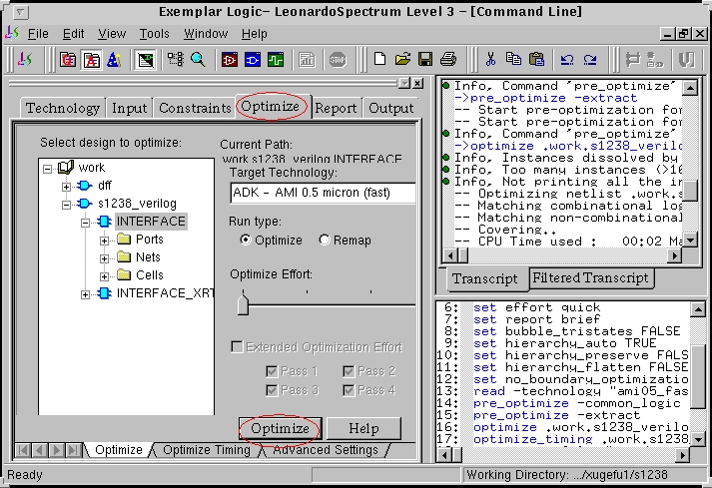Expand the dff tree node
This screenshot has width=712, height=488.
coord(66,187)
